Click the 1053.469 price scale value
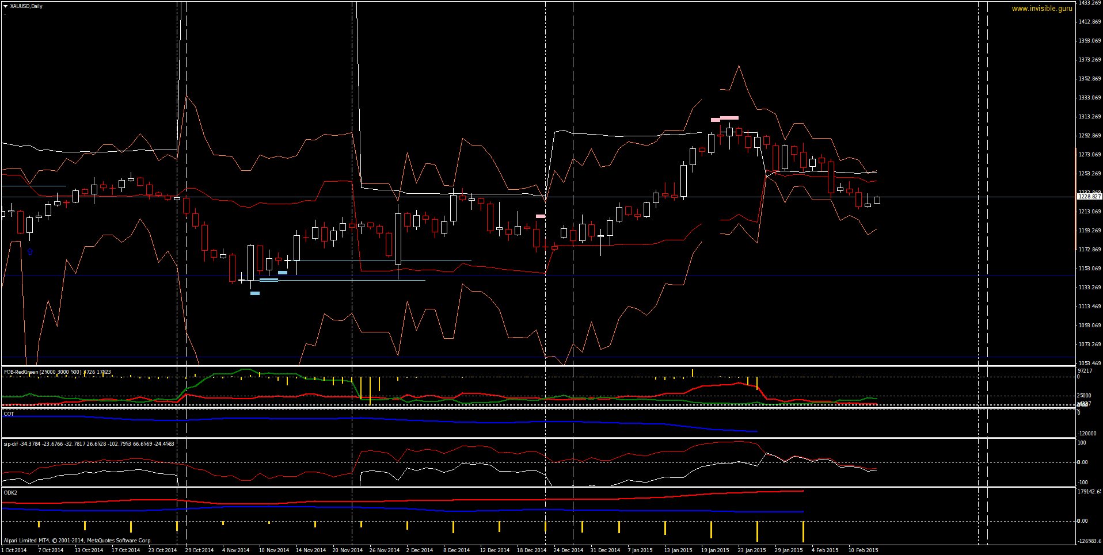 coord(1089,363)
